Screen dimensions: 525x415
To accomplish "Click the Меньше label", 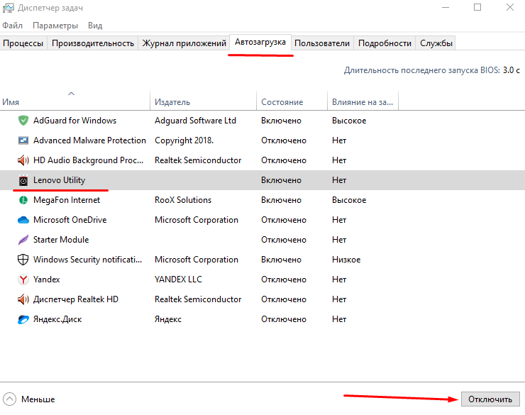I will click(x=38, y=399).
